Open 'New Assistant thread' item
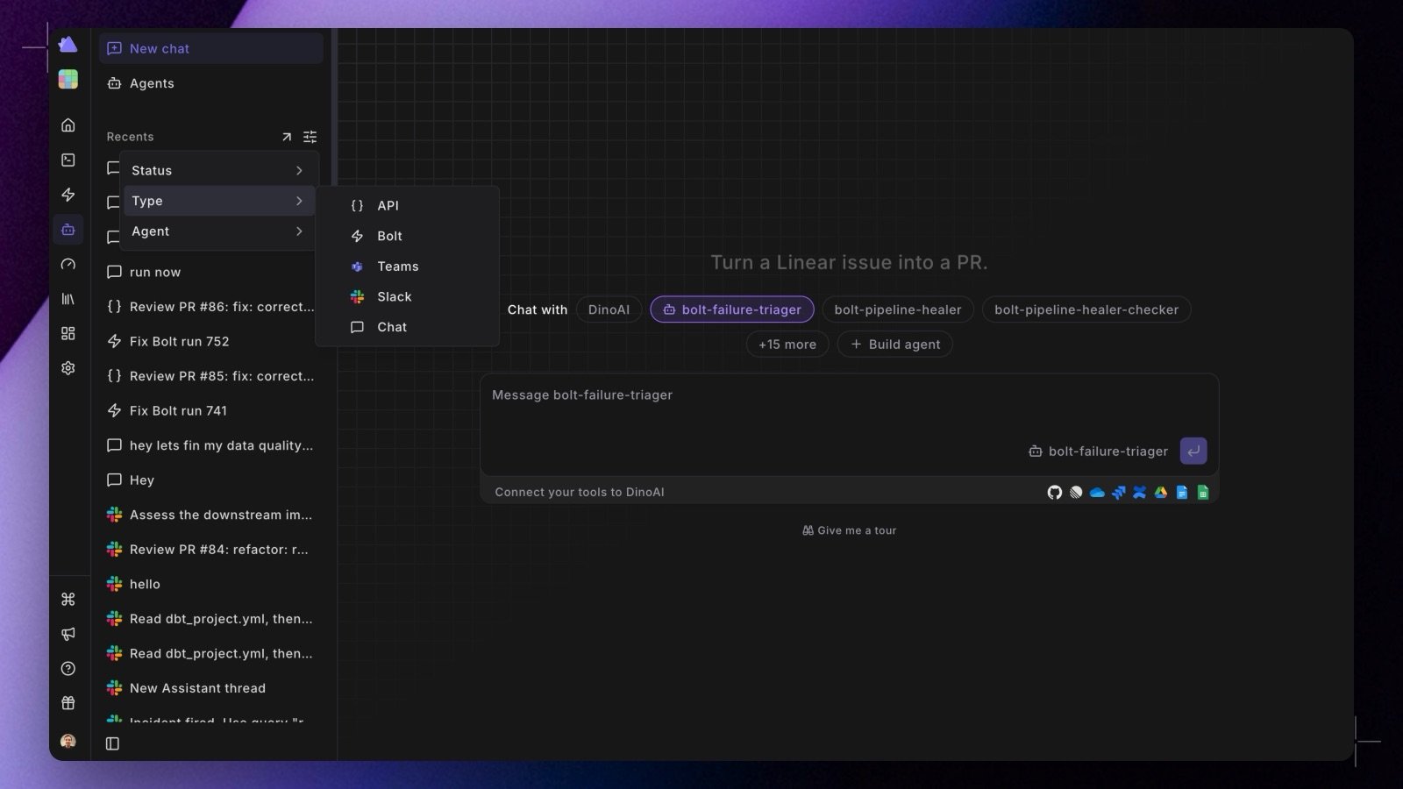Image resolution: width=1403 pixels, height=789 pixels. (x=210, y=688)
